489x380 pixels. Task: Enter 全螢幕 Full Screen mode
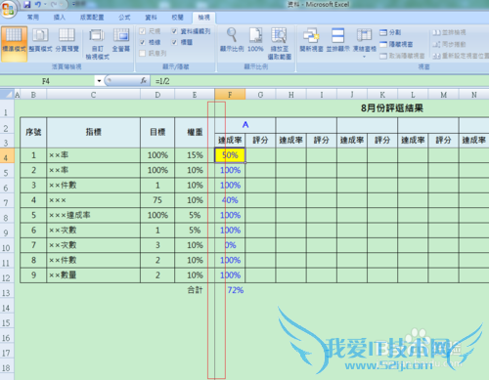(121, 41)
